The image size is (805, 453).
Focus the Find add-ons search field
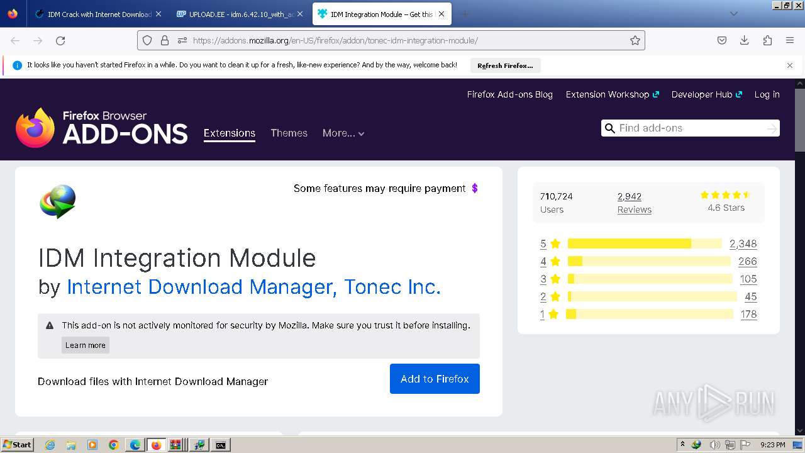coord(691,128)
